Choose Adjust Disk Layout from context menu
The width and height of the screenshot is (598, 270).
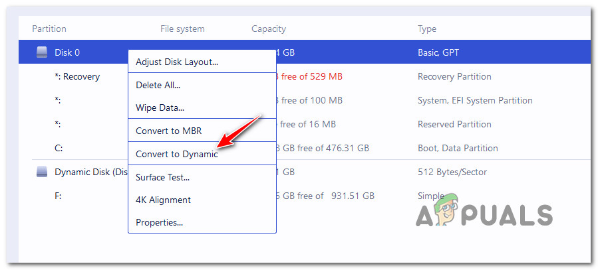click(177, 62)
